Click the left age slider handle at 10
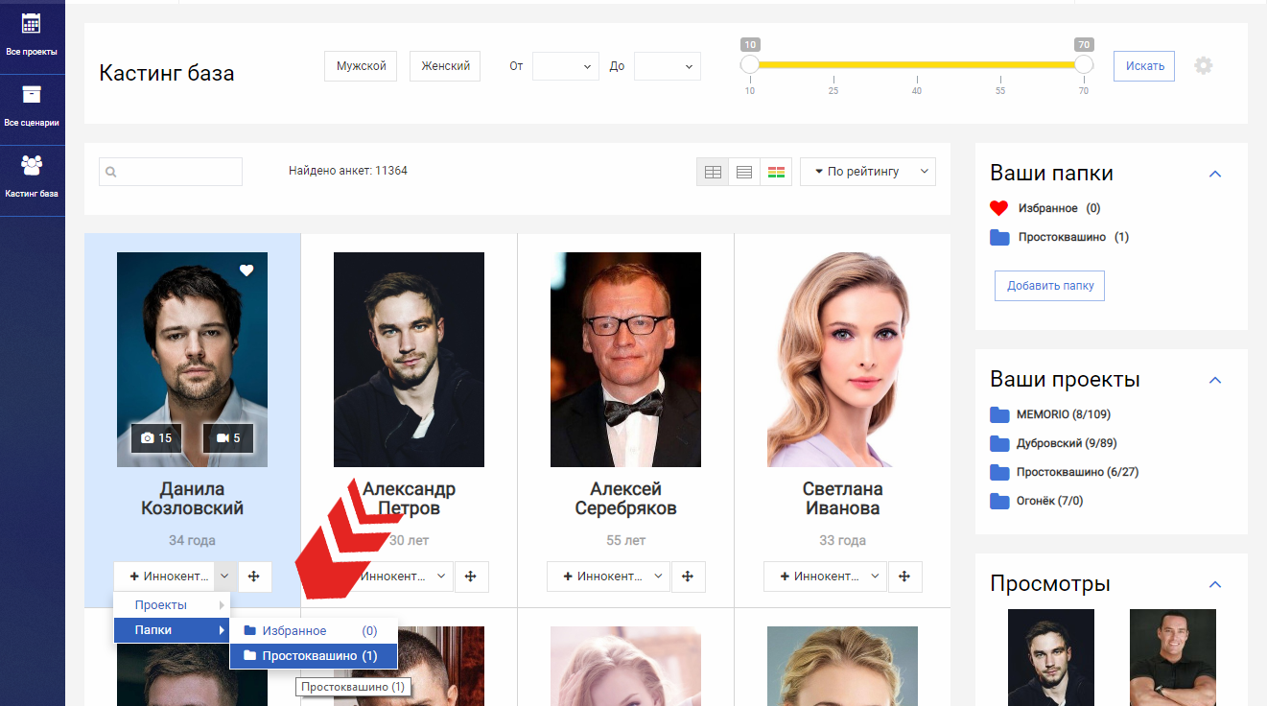 tap(750, 64)
